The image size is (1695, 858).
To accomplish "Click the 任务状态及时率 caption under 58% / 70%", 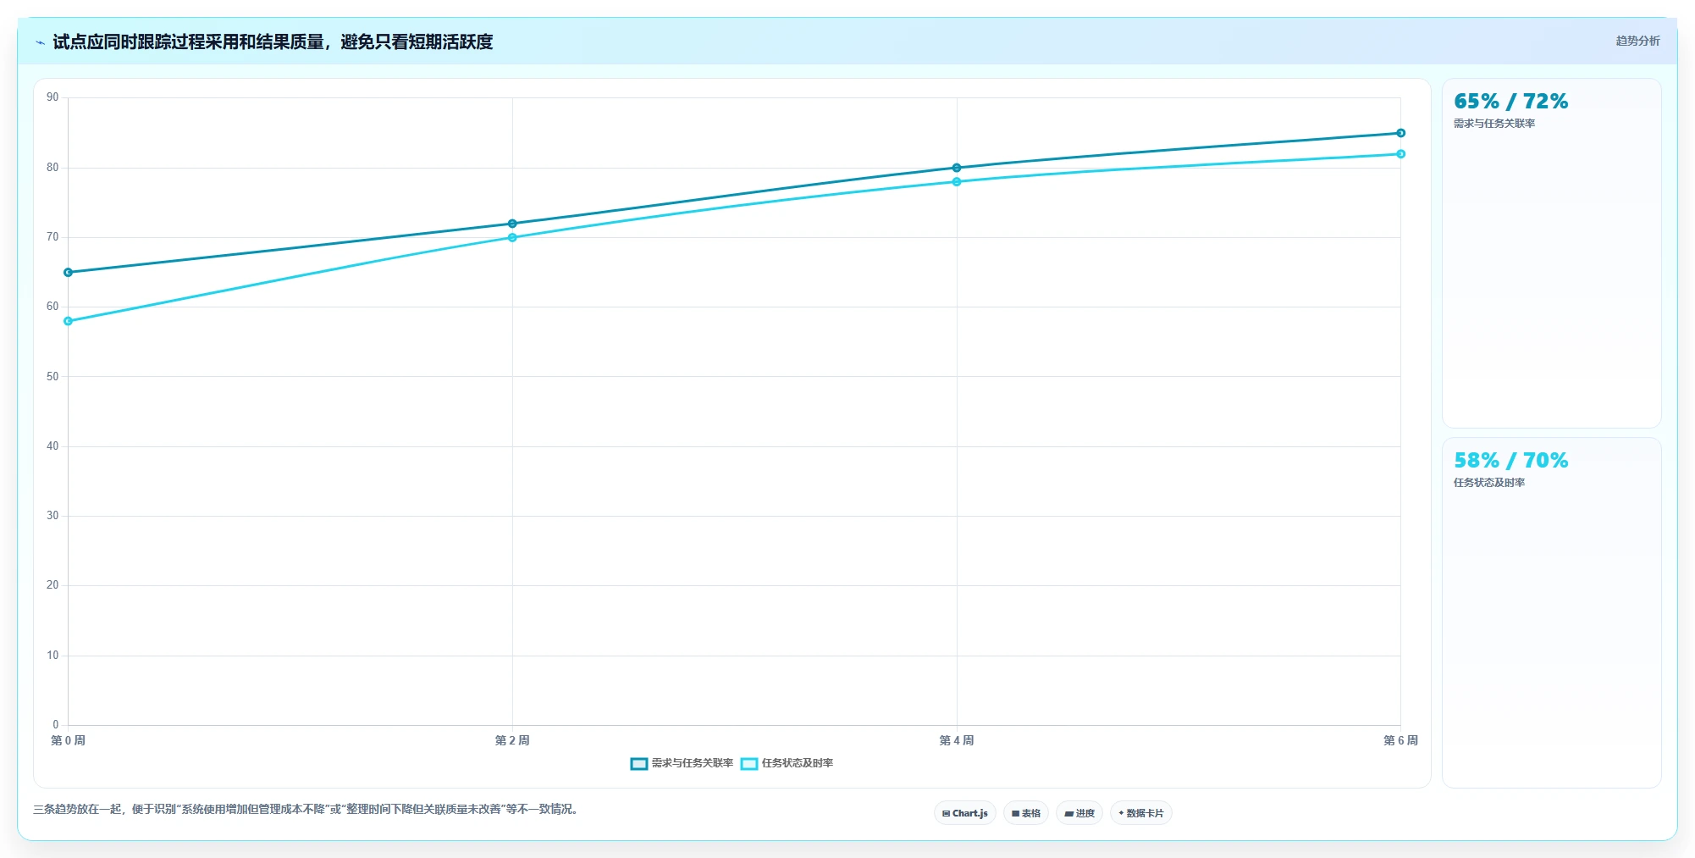I will [1489, 483].
